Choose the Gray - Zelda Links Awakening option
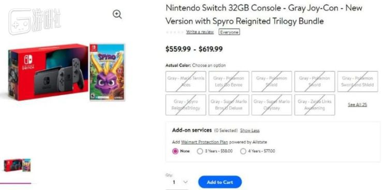This screenshot has height=190, width=388. pyautogui.click(x=315, y=105)
